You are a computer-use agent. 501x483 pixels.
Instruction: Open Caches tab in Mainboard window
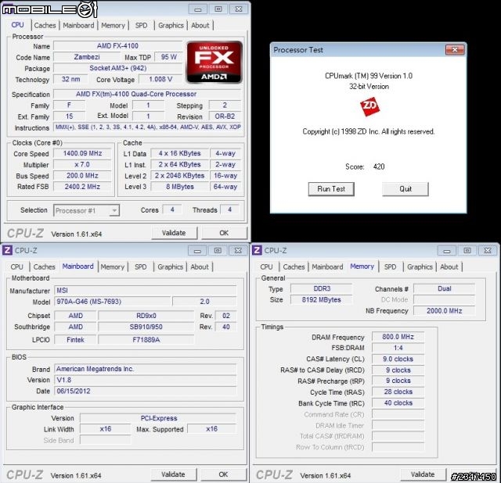click(x=44, y=267)
